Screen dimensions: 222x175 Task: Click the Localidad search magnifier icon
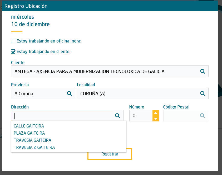[x=203, y=93]
